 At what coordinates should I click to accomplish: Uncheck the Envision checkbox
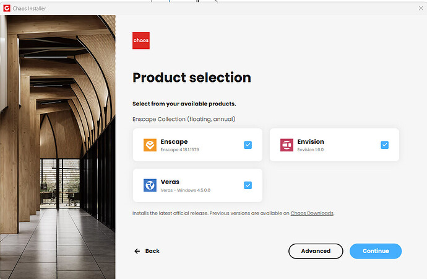[384, 145]
